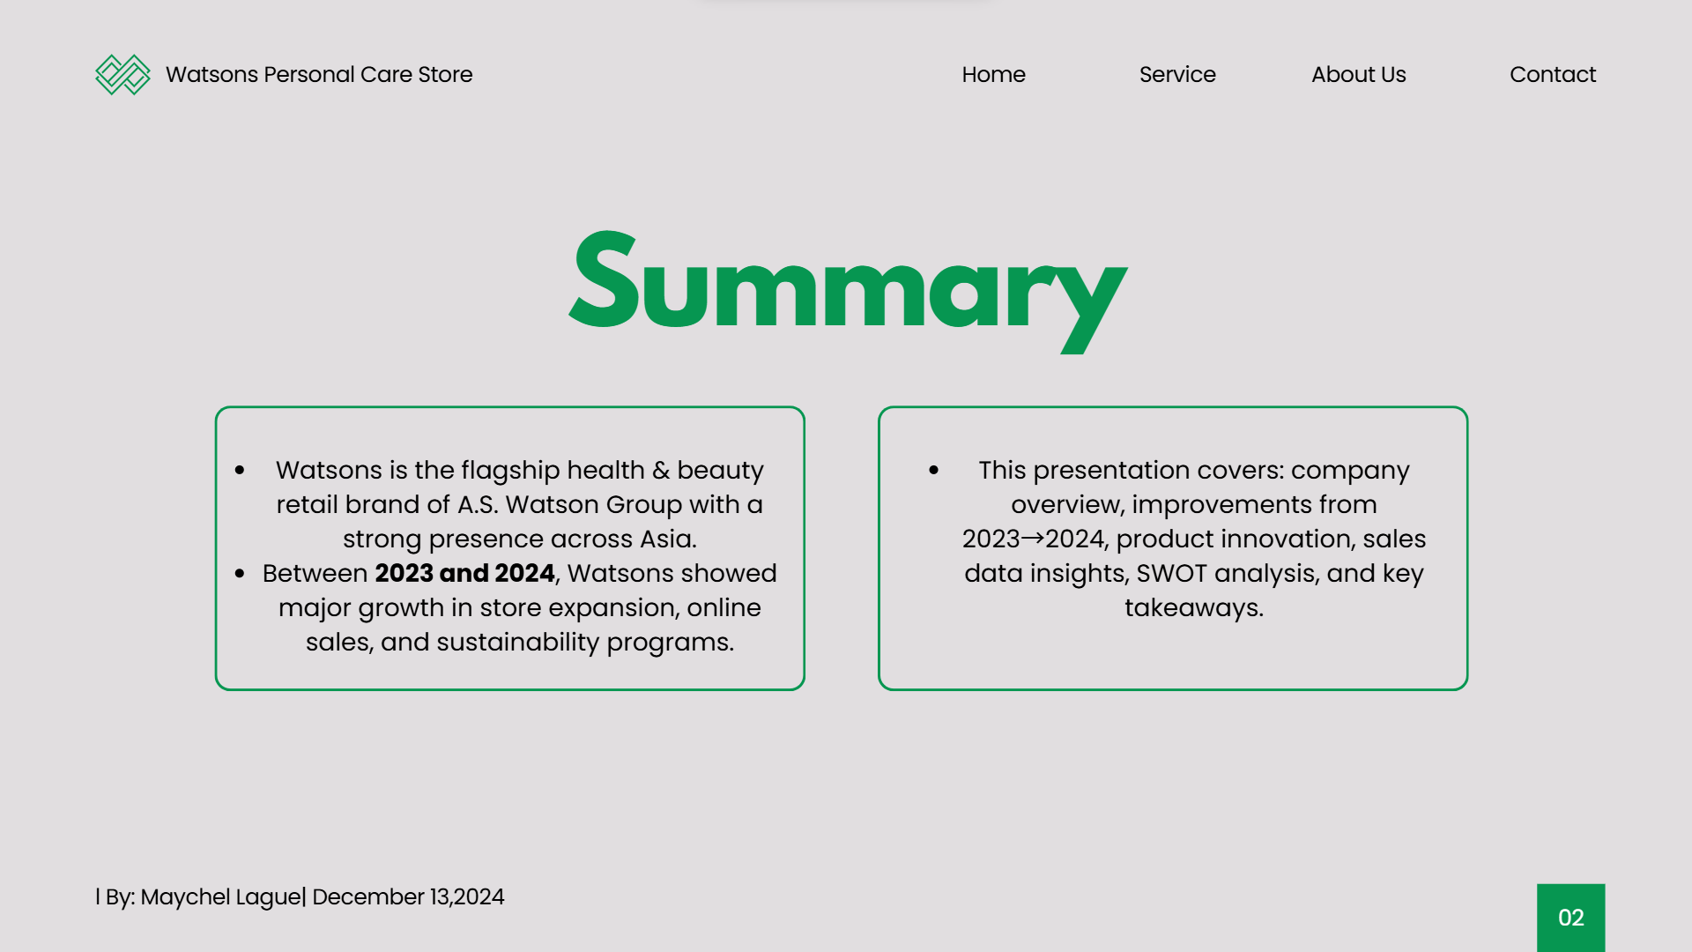Click the green diamond Watsons logo icon
The image size is (1692, 952).
pos(122,75)
